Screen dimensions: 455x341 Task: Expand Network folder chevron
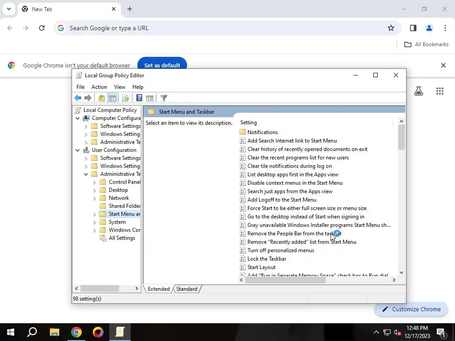pos(94,198)
